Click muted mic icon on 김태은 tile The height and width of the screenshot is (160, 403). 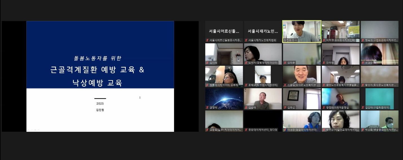285,63
